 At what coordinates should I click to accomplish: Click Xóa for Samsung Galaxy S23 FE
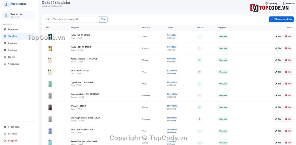click(288, 96)
